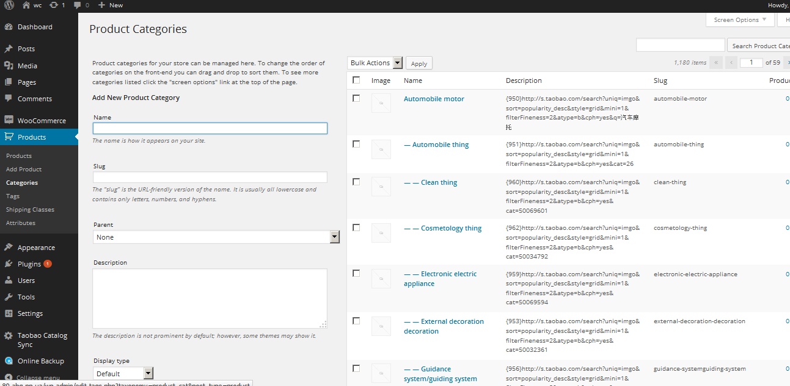Open the updates icon in admin bar
The image size is (790, 386).
tap(54, 5)
